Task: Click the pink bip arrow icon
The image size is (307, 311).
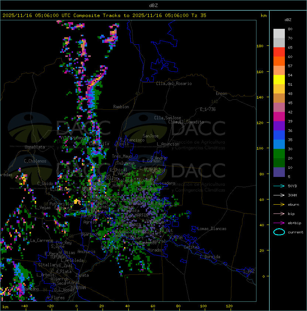Action: [279, 213]
